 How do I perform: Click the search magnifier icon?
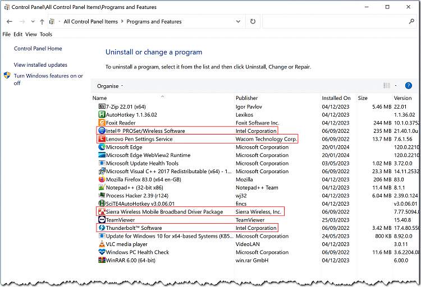click(x=411, y=21)
